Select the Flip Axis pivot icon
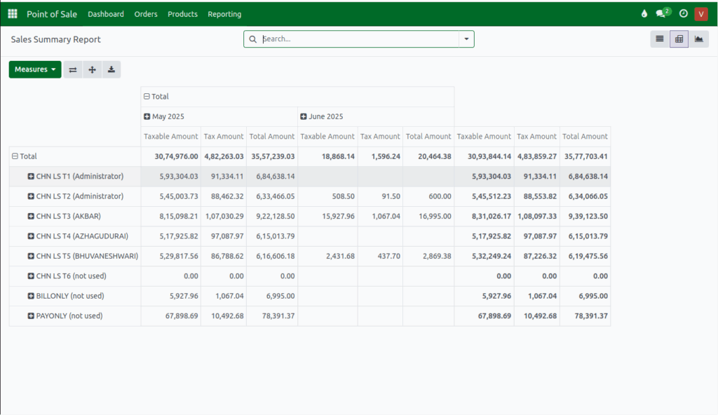Image resolution: width=718 pixels, height=415 pixels. pos(72,69)
